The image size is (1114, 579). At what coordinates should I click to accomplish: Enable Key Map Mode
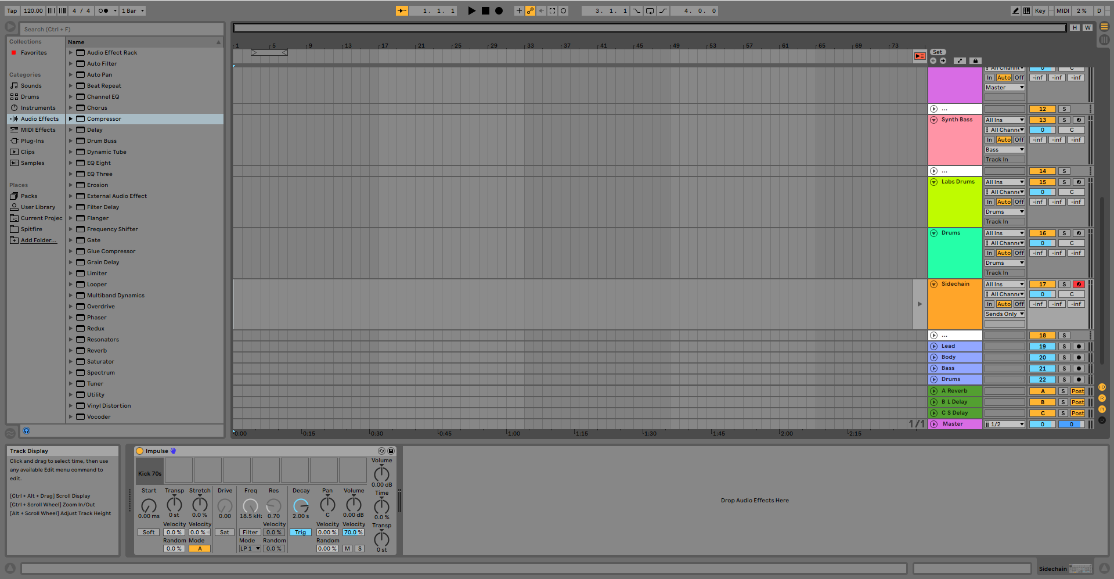[1040, 10]
